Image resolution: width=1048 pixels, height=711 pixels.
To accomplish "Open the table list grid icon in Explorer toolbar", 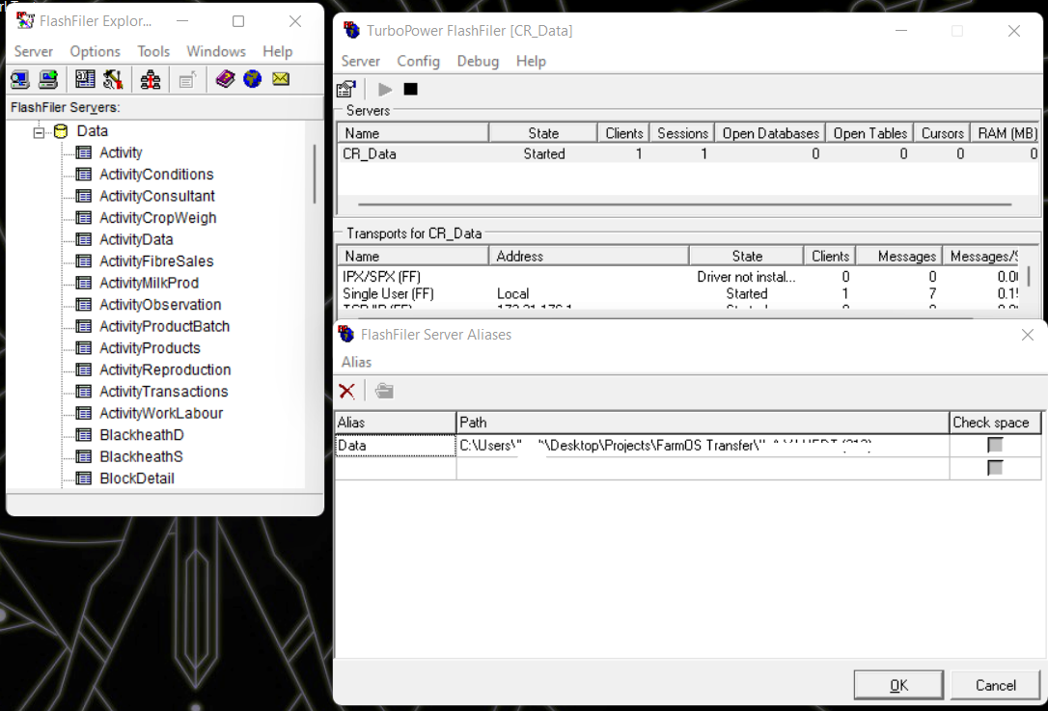I will tap(85, 79).
